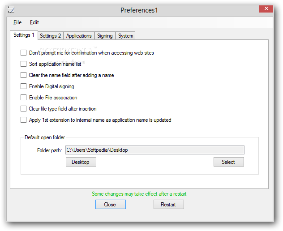The width and height of the screenshot is (283, 231).
Task: Click the Folder path text field
Action: [155, 150]
